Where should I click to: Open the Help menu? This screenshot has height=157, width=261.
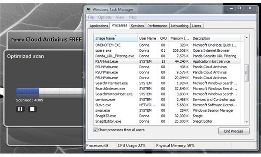[133, 17]
